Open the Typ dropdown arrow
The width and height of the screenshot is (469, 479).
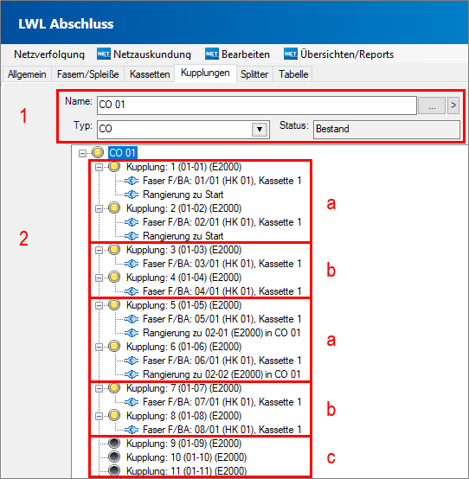click(260, 130)
